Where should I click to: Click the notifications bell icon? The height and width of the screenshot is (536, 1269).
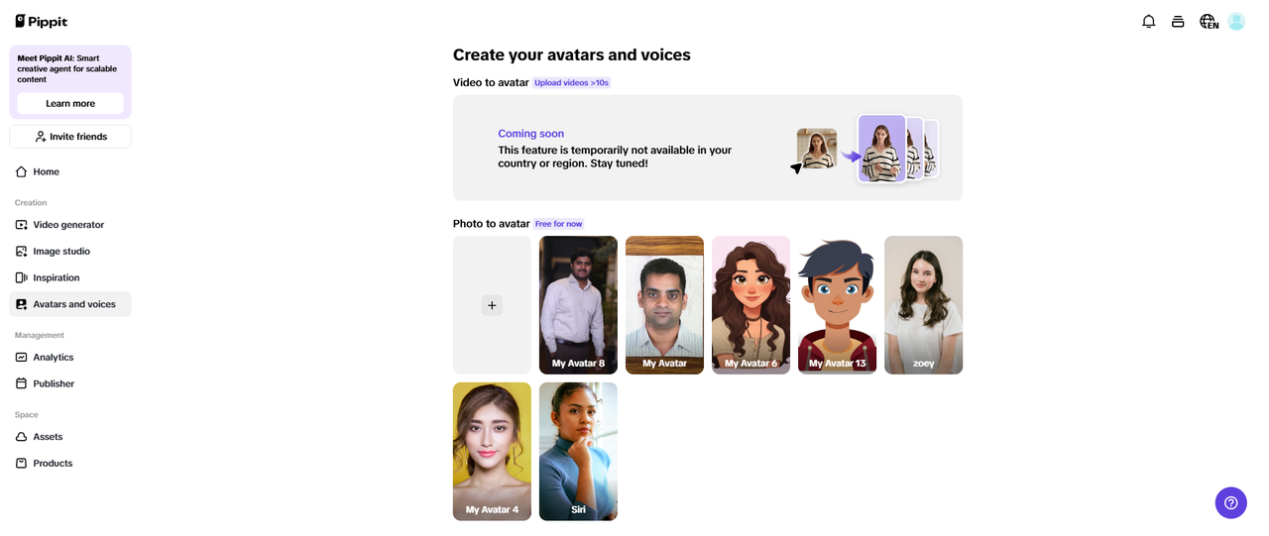tap(1148, 21)
